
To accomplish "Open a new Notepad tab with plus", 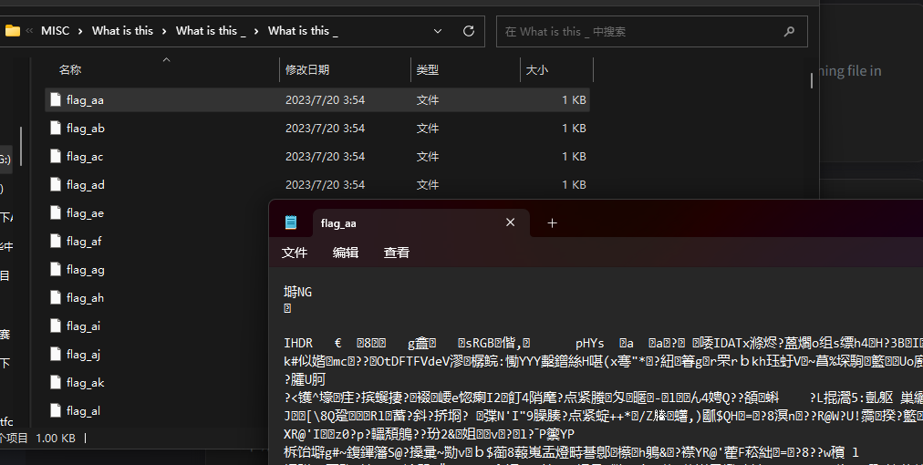I will pos(552,223).
